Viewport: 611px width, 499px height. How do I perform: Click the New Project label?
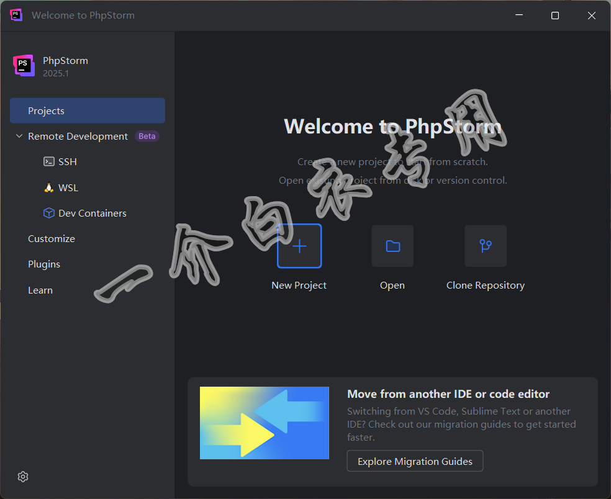click(299, 285)
